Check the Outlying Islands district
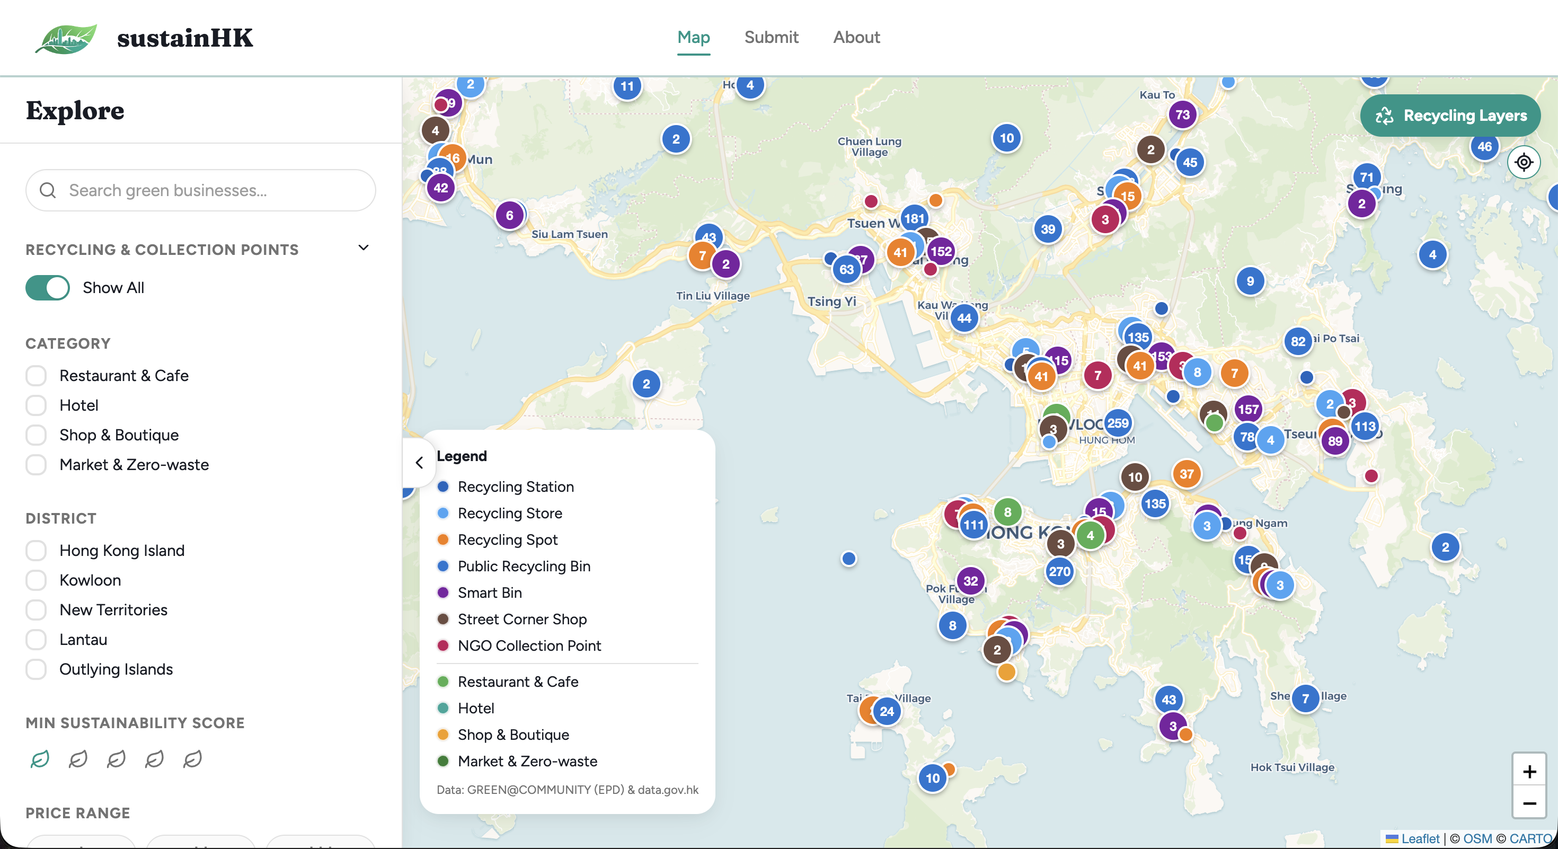This screenshot has height=849, width=1558. coord(36,668)
